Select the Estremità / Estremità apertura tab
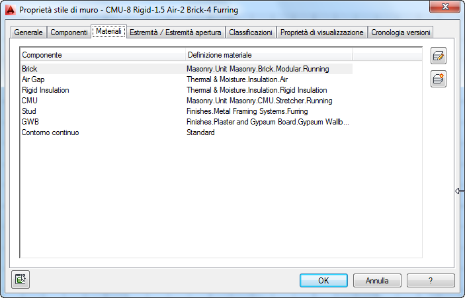This screenshot has height=298, width=465. click(x=176, y=32)
